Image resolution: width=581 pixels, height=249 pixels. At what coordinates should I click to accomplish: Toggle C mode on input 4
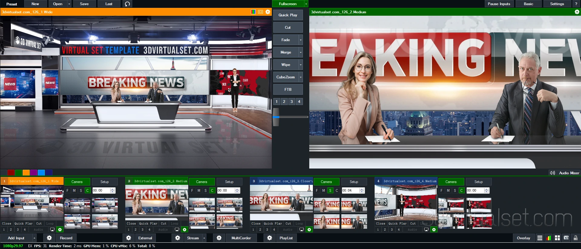tap(461, 191)
